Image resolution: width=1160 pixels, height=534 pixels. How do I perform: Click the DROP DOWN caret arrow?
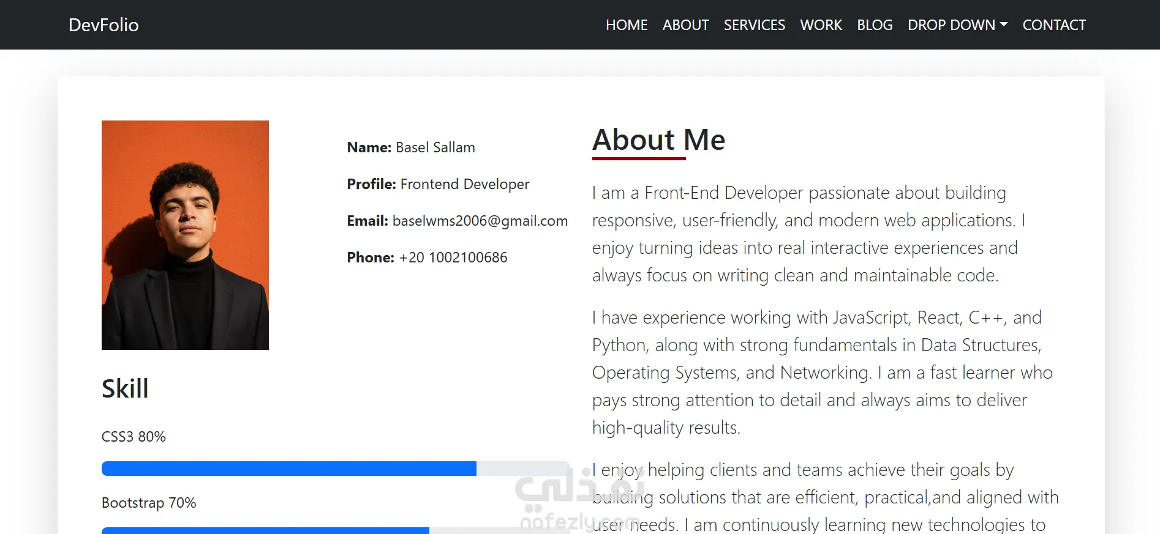click(1003, 25)
